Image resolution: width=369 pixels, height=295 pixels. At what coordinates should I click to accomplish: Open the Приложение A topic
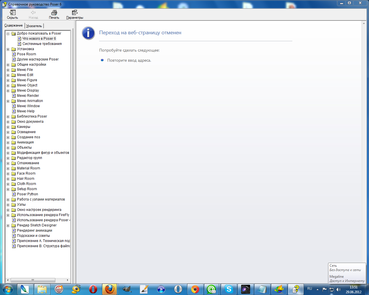coord(43,241)
